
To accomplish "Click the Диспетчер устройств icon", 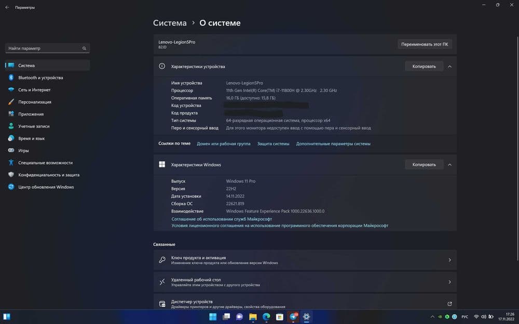I will click(x=162, y=304).
